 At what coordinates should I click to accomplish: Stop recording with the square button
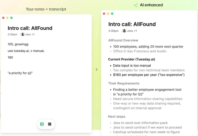tap(50, 124)
